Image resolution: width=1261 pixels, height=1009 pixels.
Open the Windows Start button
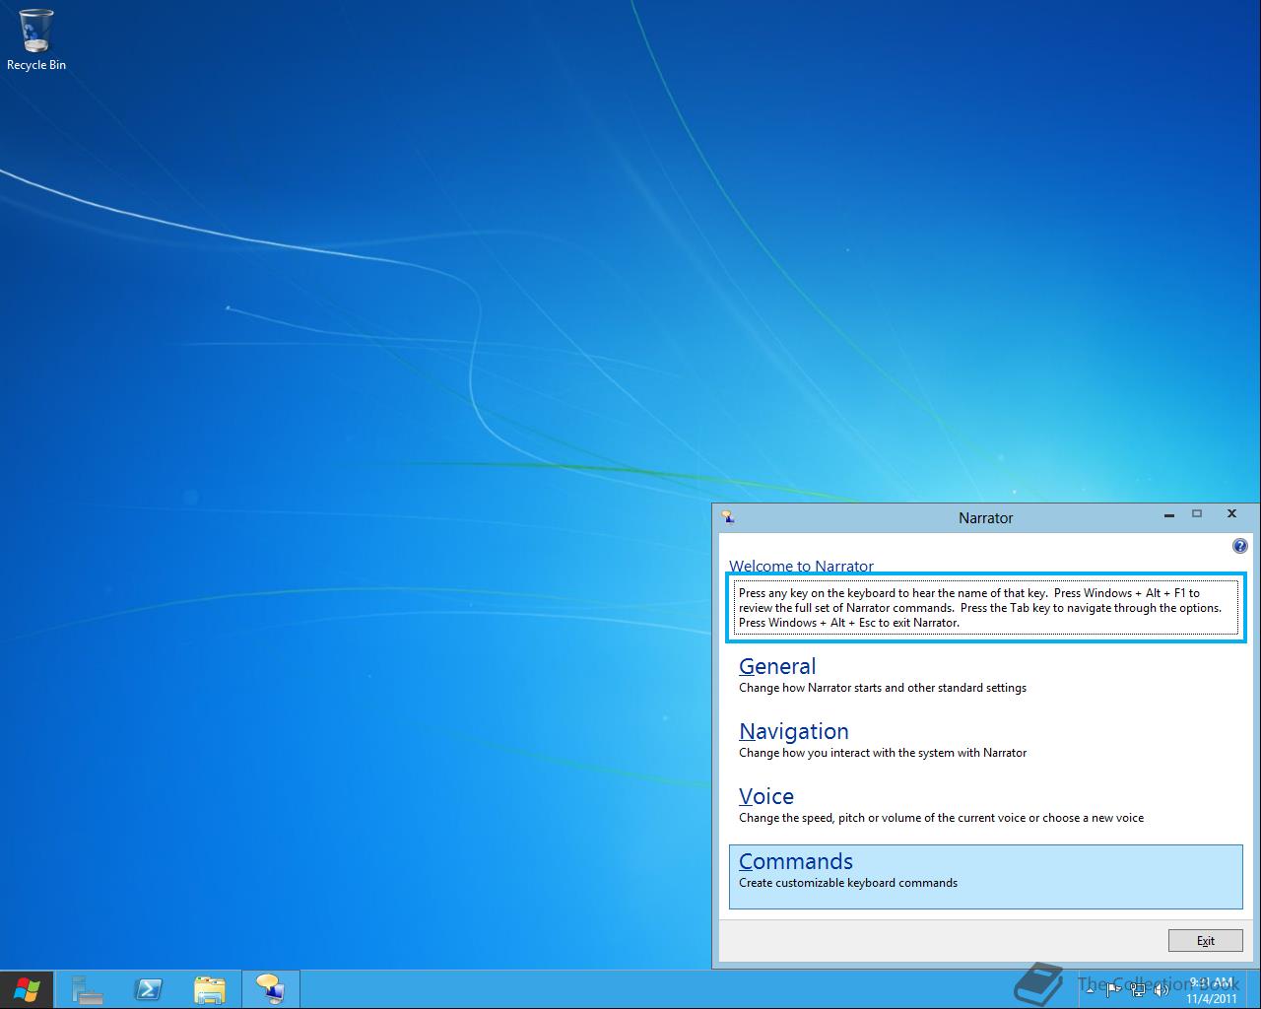[27, 989]
